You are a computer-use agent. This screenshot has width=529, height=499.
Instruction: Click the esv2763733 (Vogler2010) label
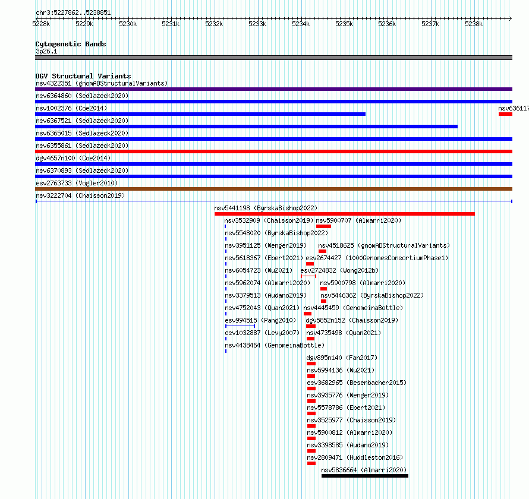77,183
